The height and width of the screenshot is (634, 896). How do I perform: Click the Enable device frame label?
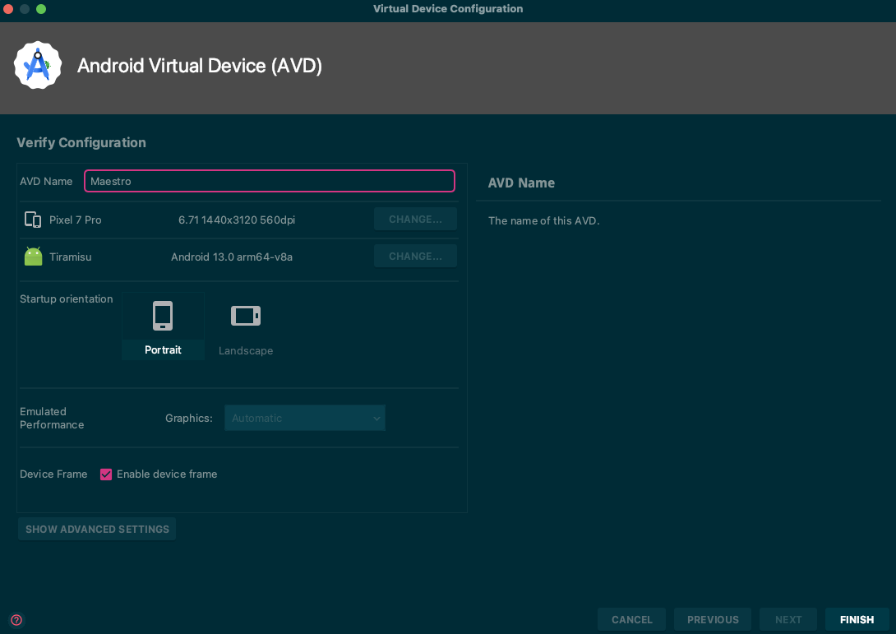(x=167, y=474)
